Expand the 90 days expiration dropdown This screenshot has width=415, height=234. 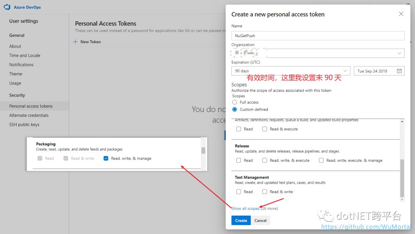(x=290, y=71)
